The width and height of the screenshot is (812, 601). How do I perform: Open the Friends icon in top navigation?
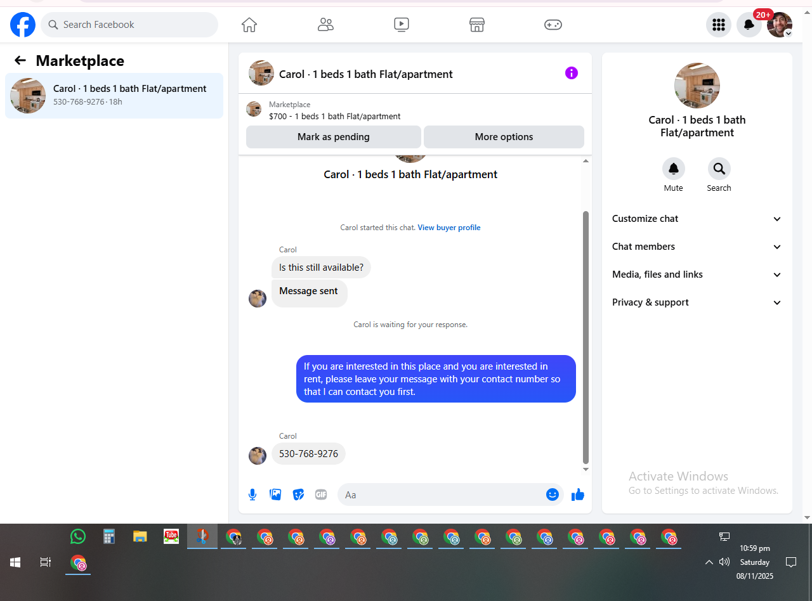point(325,25)
